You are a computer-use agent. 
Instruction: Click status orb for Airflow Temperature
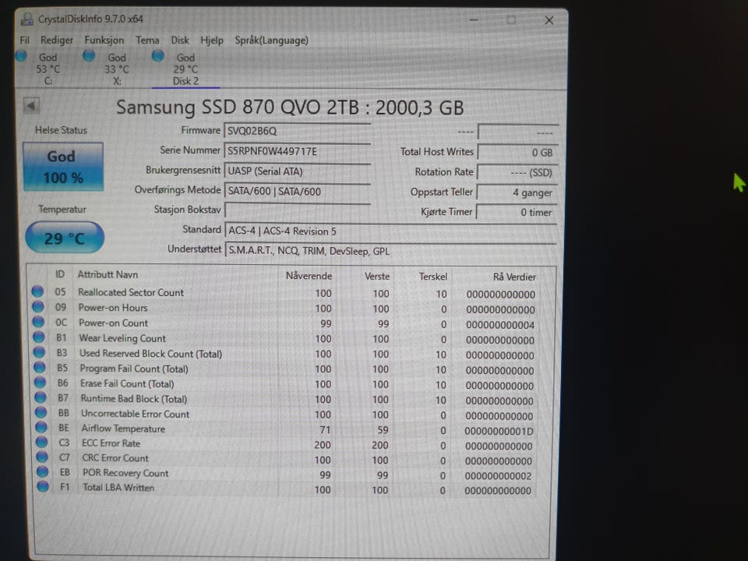point(41,427)
